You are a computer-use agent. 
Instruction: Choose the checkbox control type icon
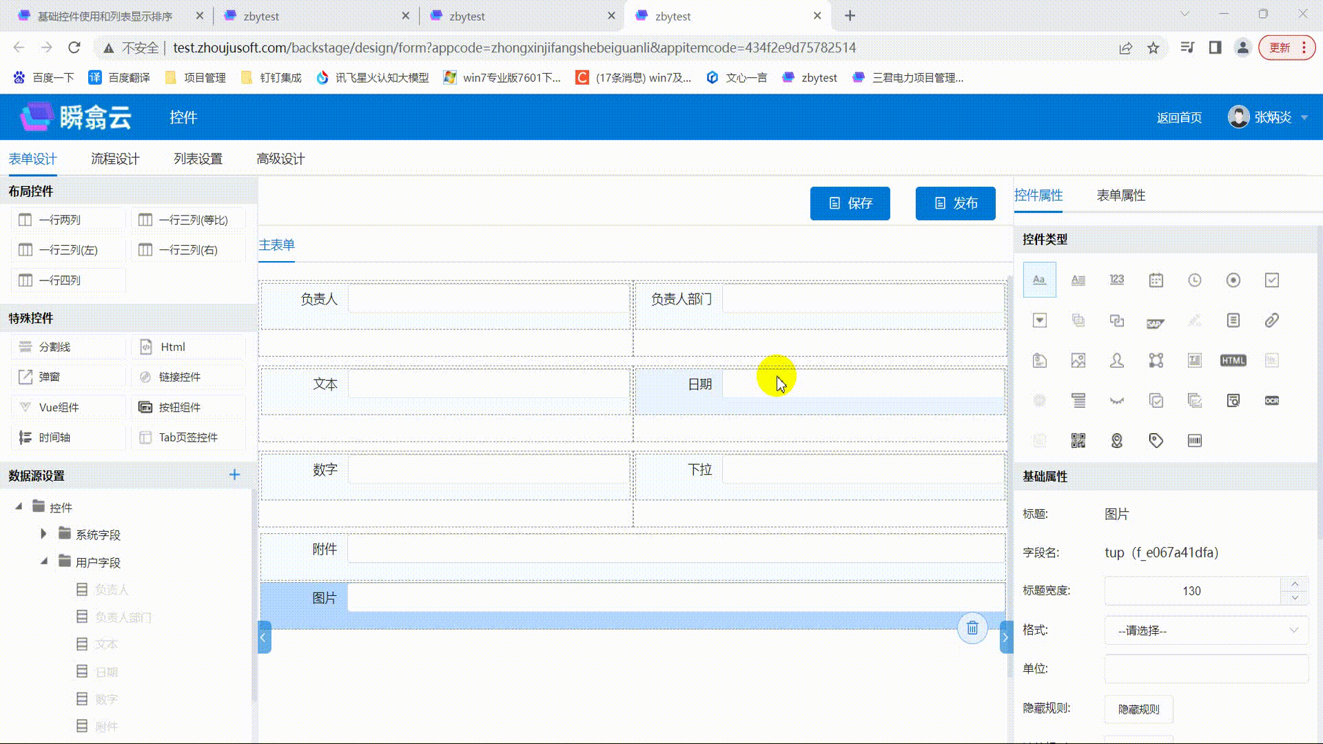1272,280
